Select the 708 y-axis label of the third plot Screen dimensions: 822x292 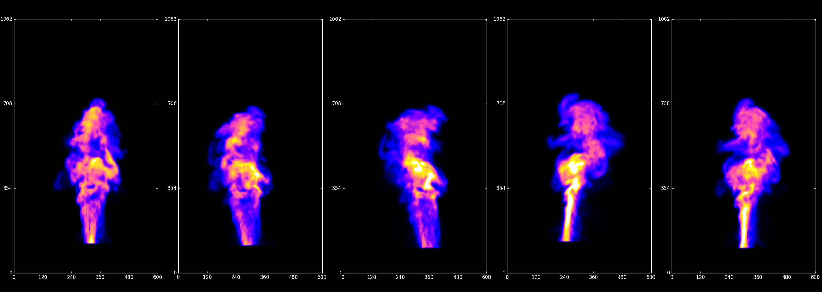(337, 103)
